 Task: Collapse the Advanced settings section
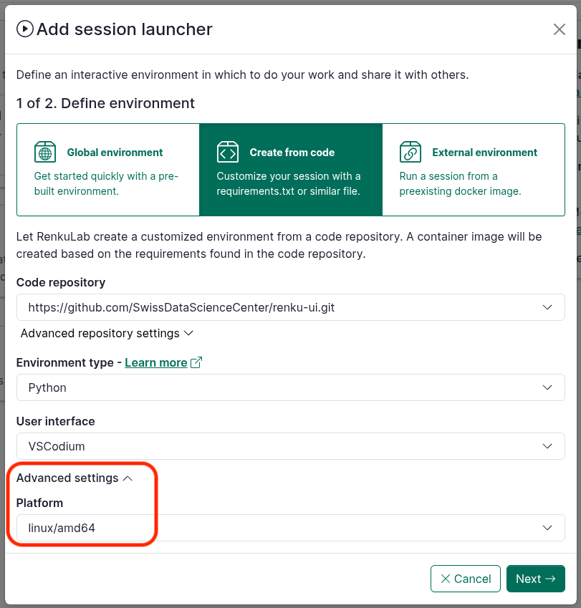75,478
